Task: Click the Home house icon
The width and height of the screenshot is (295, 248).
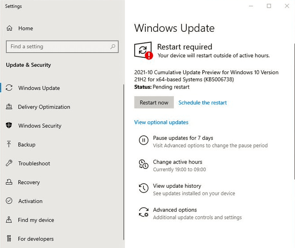Action: point(9,28)
